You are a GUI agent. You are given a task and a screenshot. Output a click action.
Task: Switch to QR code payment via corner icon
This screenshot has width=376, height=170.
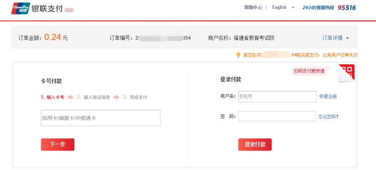(347, 73)
